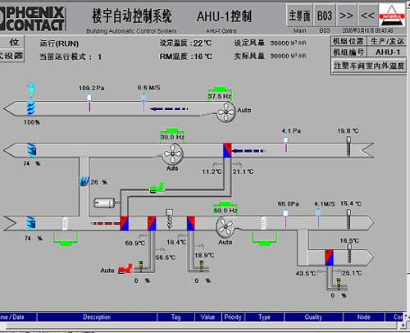The image size is (410, 333).
Task: Click the 当前运行模式 value 1
Action: coord(99,57)
